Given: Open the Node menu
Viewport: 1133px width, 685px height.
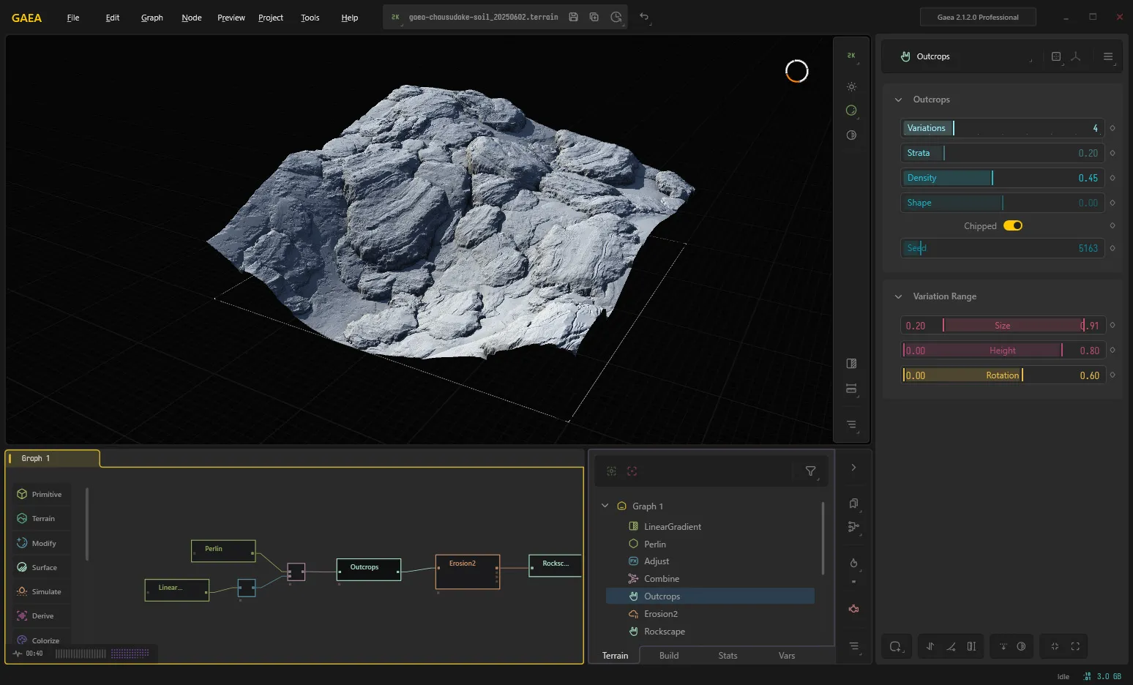Looking at the screenshot, I should pyautogui.click(x=192, y=18).
